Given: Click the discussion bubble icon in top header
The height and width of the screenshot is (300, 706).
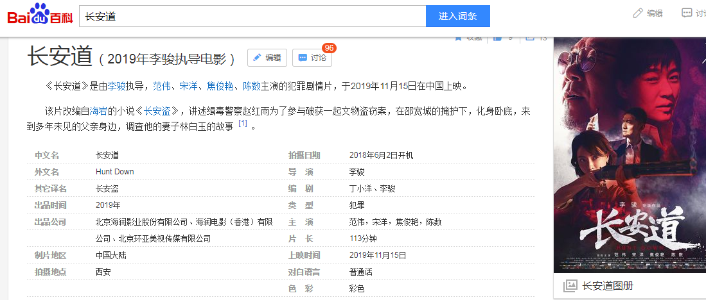Looking at the screenshot, I should point(687,13).
